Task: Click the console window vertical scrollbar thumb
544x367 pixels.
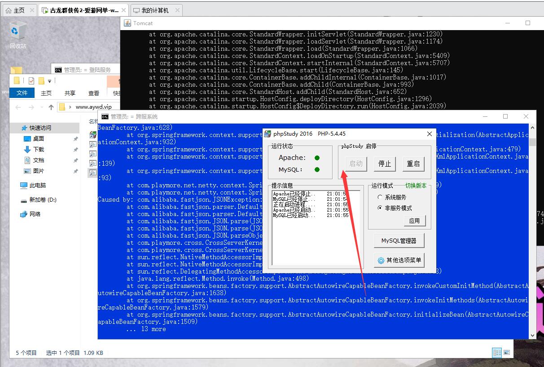Action: tap(532, 142)
